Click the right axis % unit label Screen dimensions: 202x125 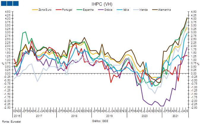pyautogui.click(x=198, y=64)
